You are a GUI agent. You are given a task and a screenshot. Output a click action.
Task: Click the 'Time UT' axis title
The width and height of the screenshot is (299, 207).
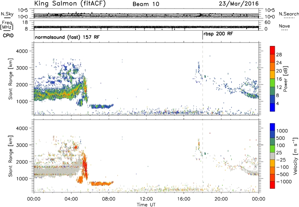146,204
